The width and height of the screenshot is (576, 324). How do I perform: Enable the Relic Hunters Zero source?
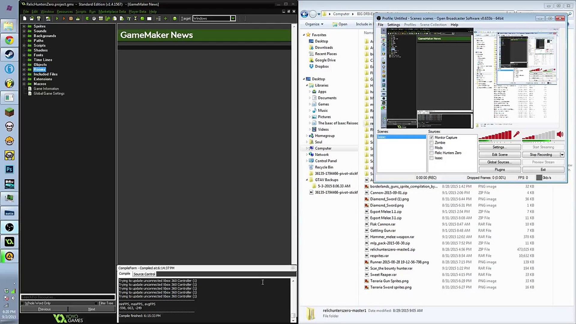click(431, 153)
